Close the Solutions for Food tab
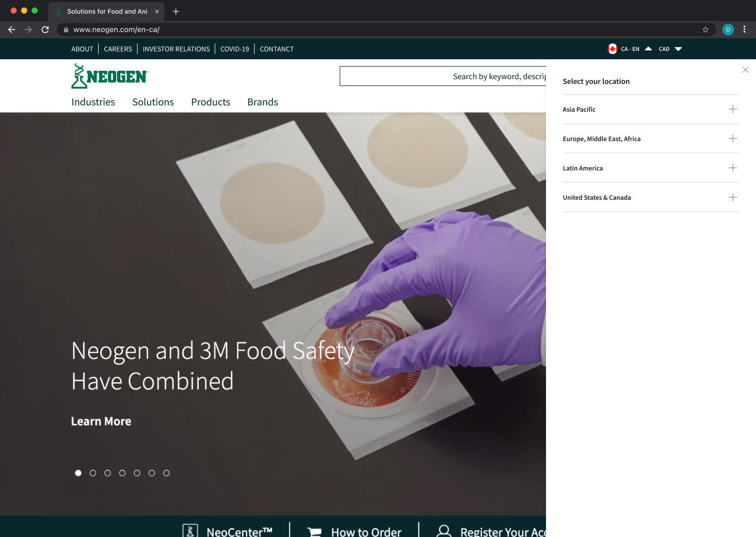The image size is (756, 537). click(x=157, y=12)
